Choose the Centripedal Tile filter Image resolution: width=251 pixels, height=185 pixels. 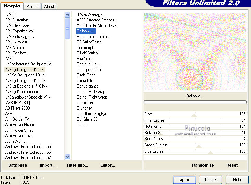89,70
